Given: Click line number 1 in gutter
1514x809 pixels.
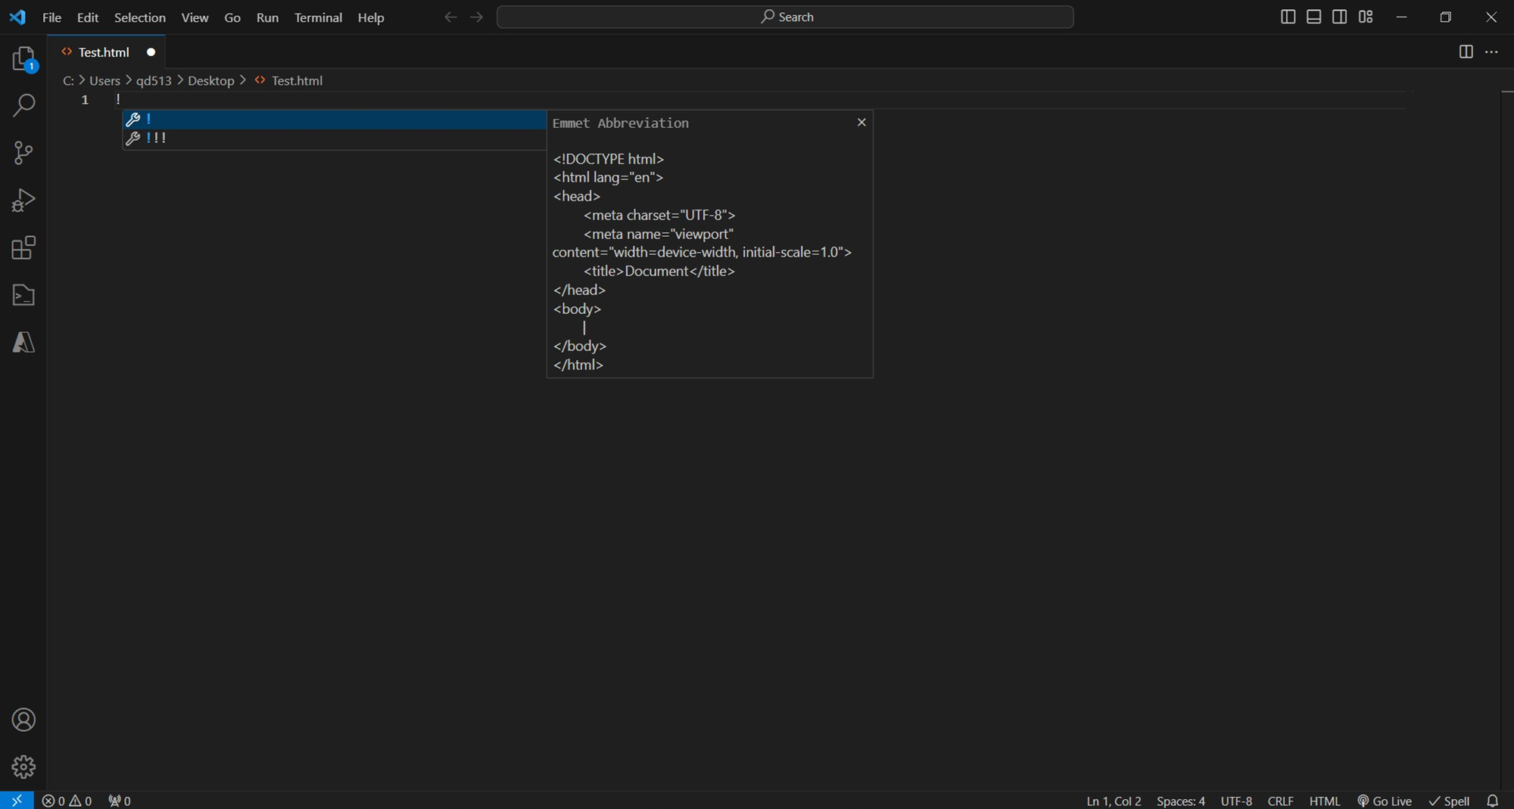Looking at the screenshot, I should pyautogui.click(x=85, y=100).
